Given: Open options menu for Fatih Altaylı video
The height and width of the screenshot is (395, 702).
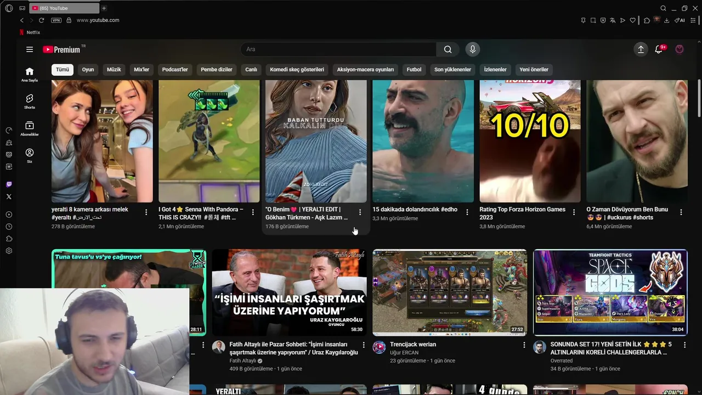Looking at the screenshot, I should tap(363, 345).
